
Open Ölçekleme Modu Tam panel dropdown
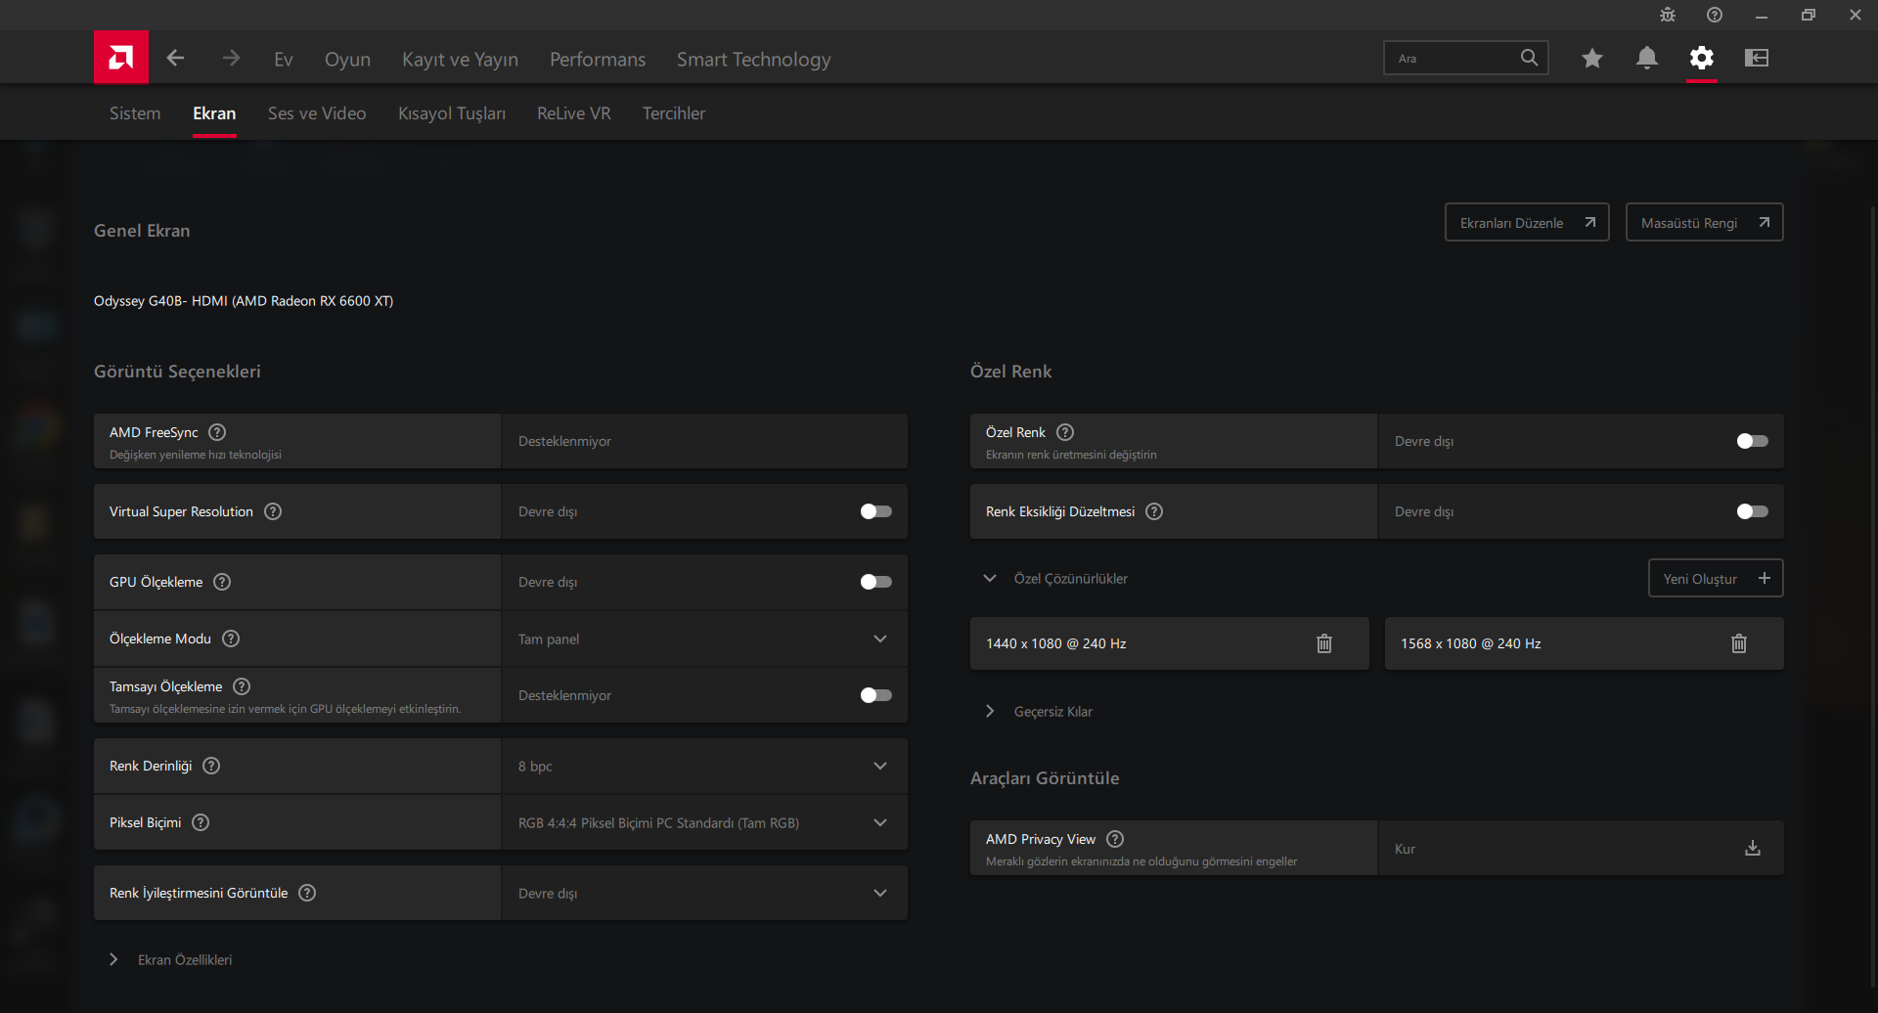pos(704,639)
